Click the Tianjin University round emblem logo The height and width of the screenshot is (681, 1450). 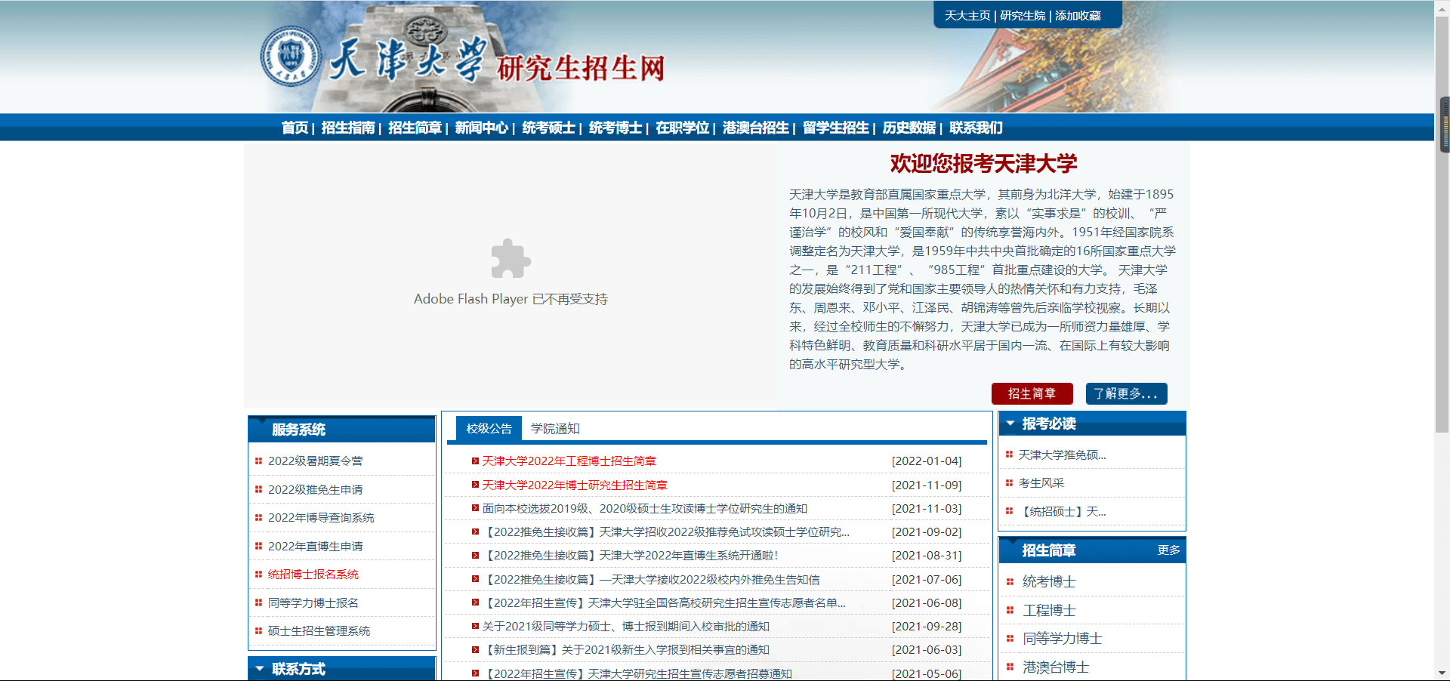pyautogui.click(x=290, y=57)
